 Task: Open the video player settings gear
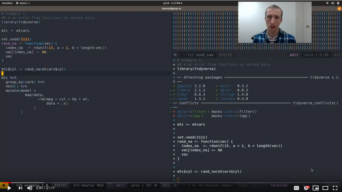pos(306,188)
